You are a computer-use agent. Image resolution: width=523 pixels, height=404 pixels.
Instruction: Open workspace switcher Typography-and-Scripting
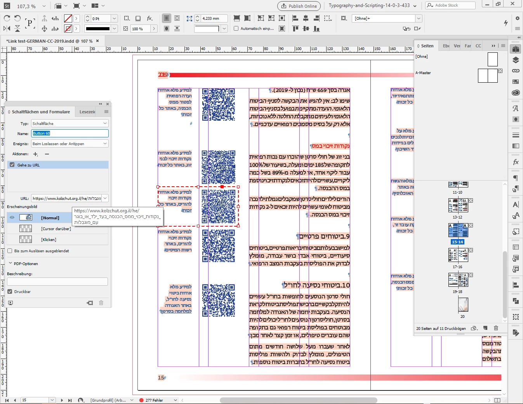click(372, 5)
